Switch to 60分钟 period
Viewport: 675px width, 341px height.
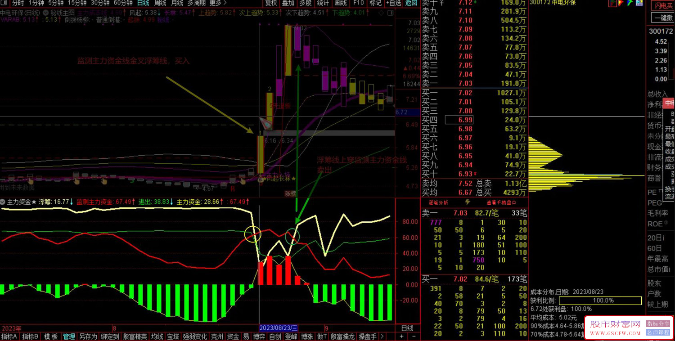click(123, 3)
